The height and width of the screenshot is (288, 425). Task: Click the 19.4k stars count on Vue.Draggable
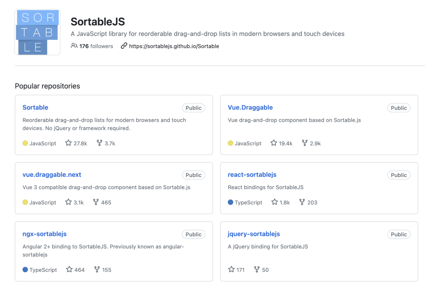point(286,143)
